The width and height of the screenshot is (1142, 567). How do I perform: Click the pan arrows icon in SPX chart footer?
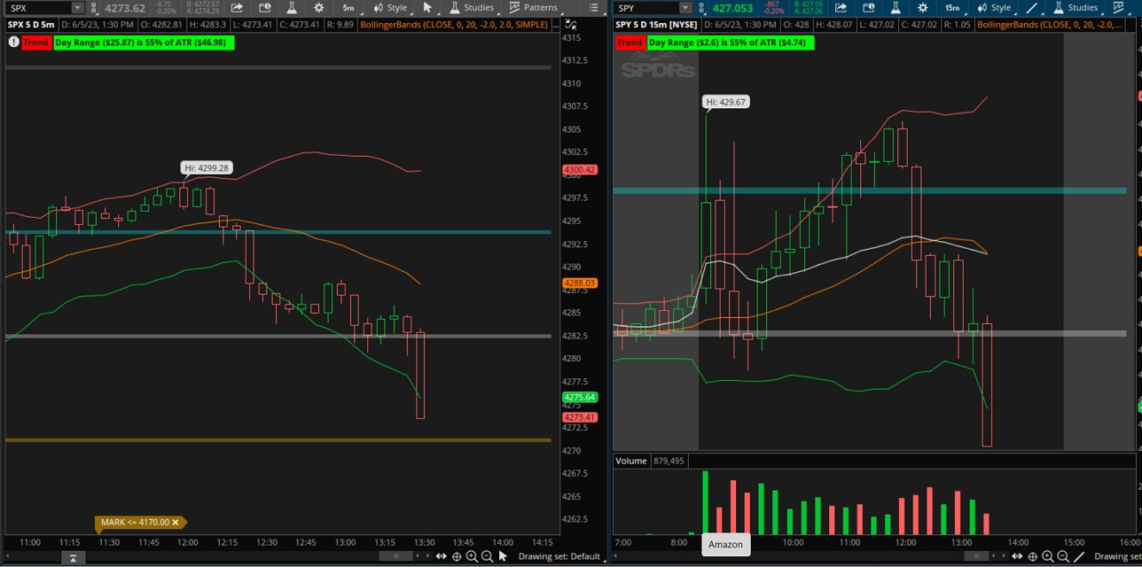point(441,556)
